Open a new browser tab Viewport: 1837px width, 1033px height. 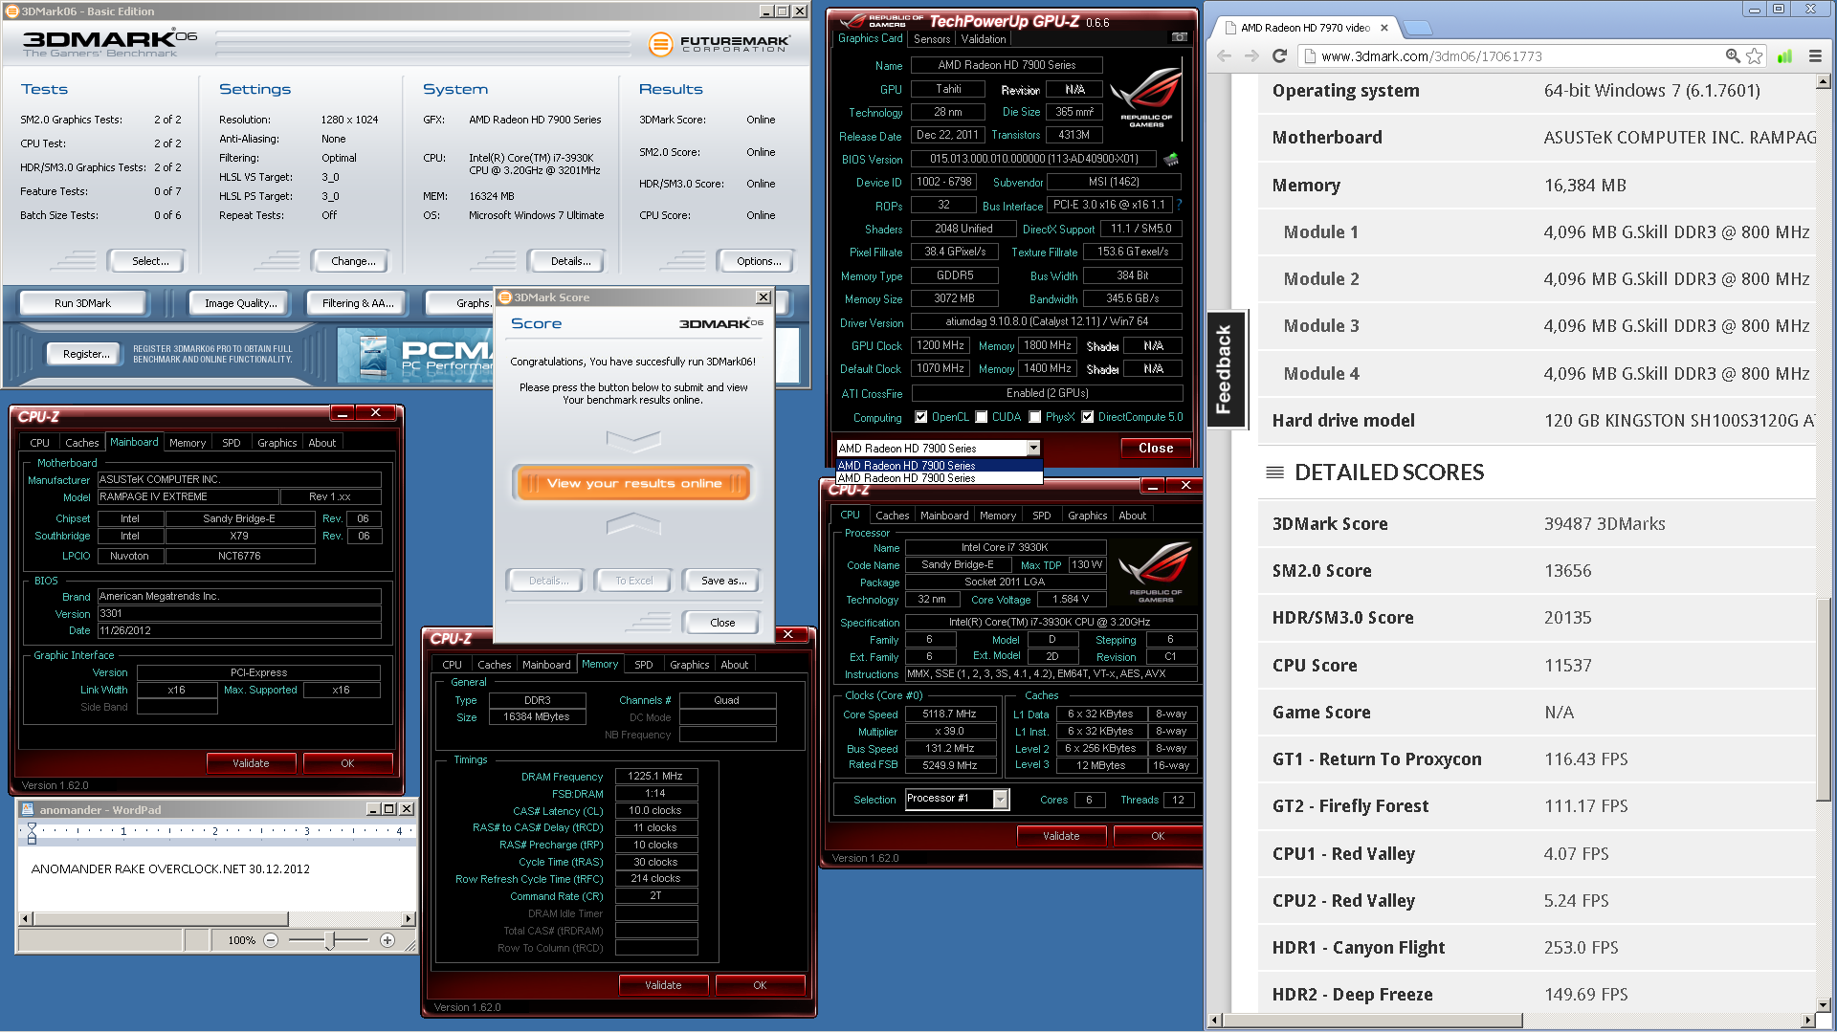click(x=1417, y=28)
